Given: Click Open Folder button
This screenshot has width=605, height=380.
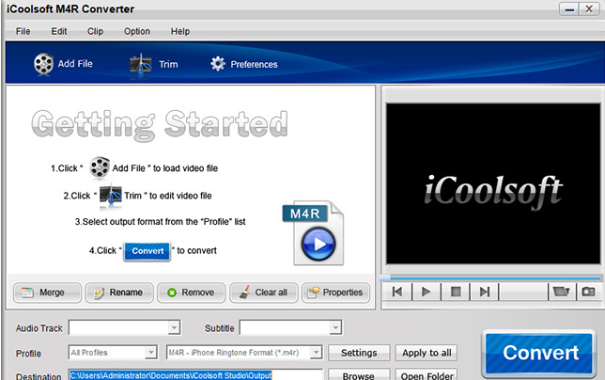Looking at the screenshot, I should coord(427,375).
